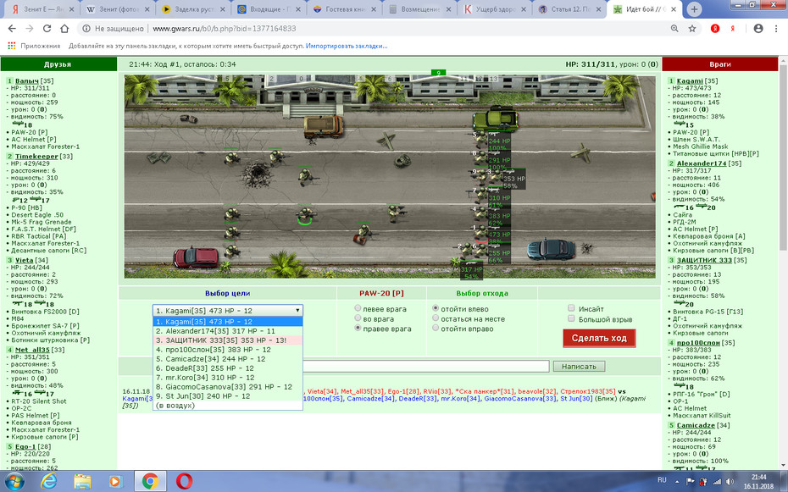This screenshot has height=492, width=788.
Task: Select 'левее врага' shot option
Action: (x=358, y=308)
